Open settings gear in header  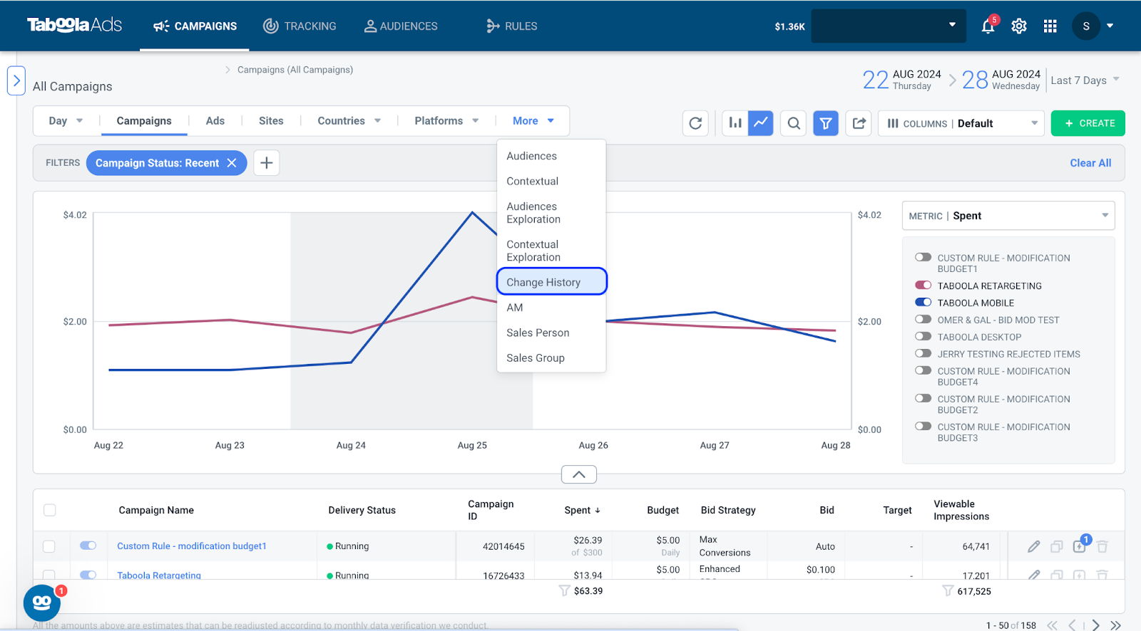pyautogui.click(x=1019, y=26)
